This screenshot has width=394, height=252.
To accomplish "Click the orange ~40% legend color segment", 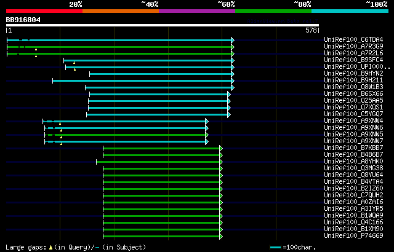I will (121, 11).
